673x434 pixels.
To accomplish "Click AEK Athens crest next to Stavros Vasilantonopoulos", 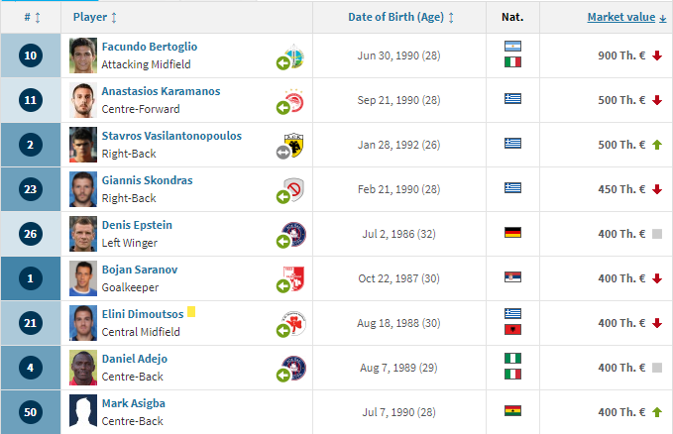I will tap(294, 145).
